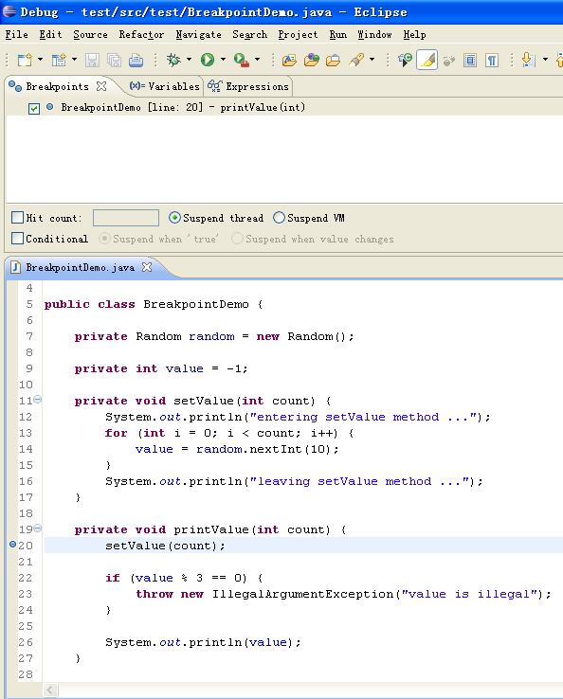This screenshot has height=699, width=563.
Task: Uncheck the BreakpointDemo line 20 breakpoint
Action: coord(34,108)
